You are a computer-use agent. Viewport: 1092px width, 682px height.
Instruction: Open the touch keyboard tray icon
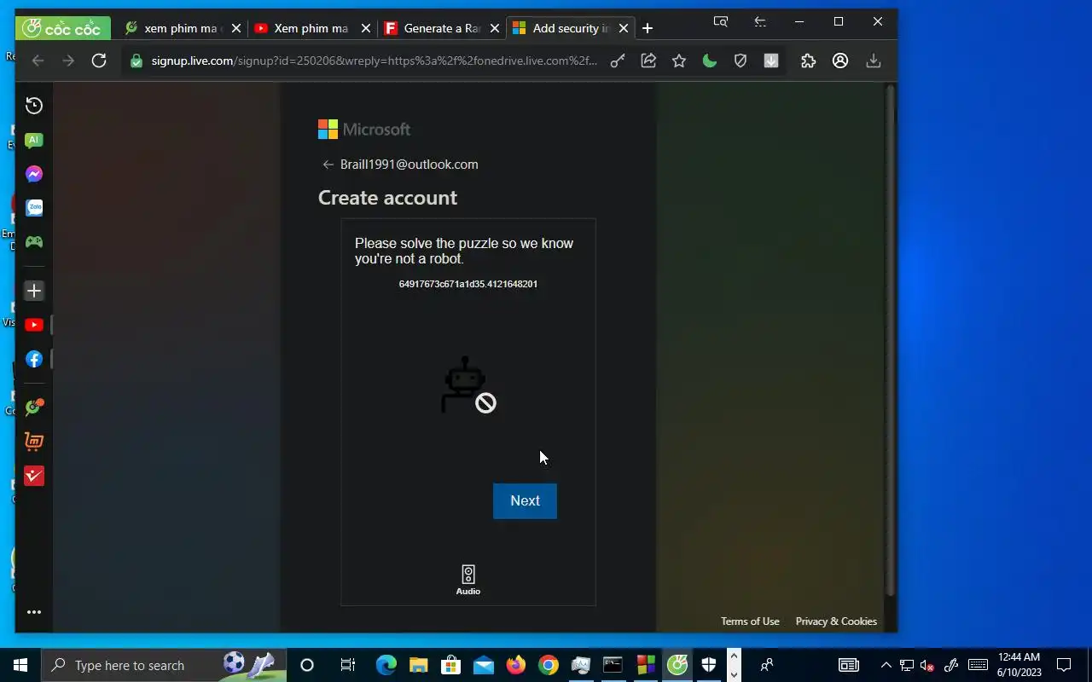pos(978,665)
